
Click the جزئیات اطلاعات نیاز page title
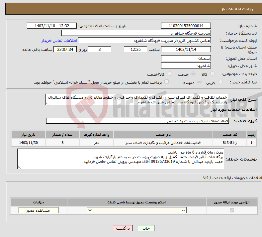[237, 9]
